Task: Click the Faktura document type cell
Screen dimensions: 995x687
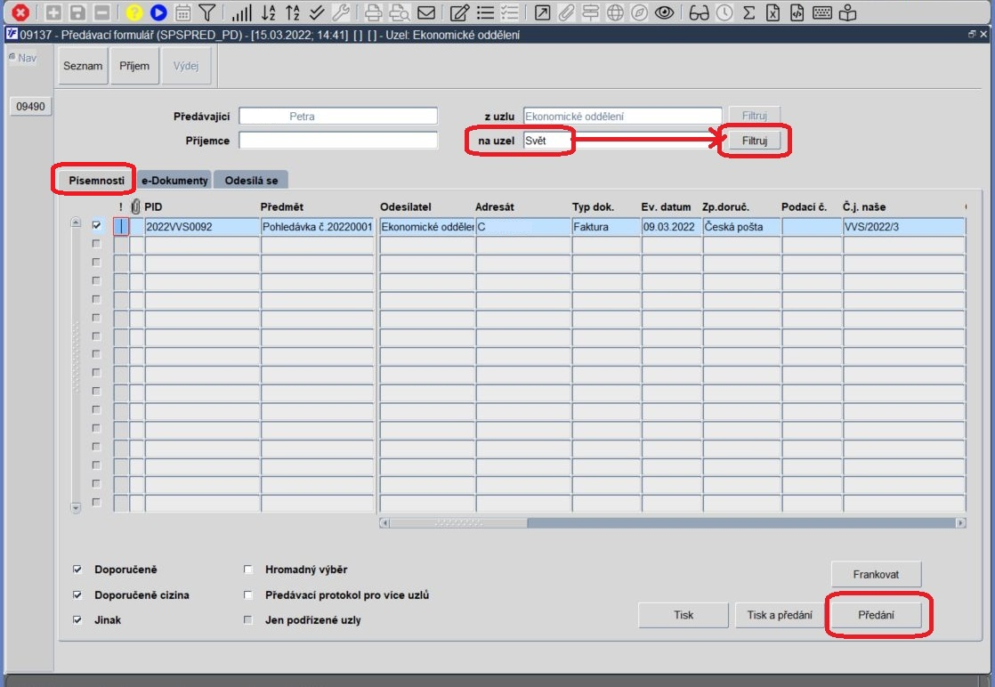Action: click(x=606, y=226)
